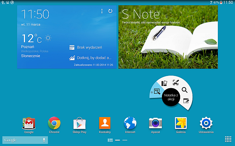Select Pen Window tool in Air Command
Screen dimensions: 235x146
coord(186,101)
